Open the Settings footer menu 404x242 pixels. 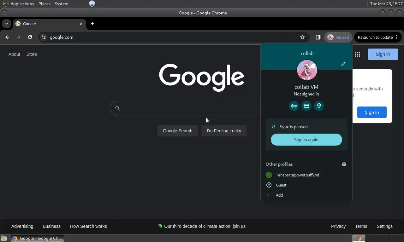click(384, 226)
